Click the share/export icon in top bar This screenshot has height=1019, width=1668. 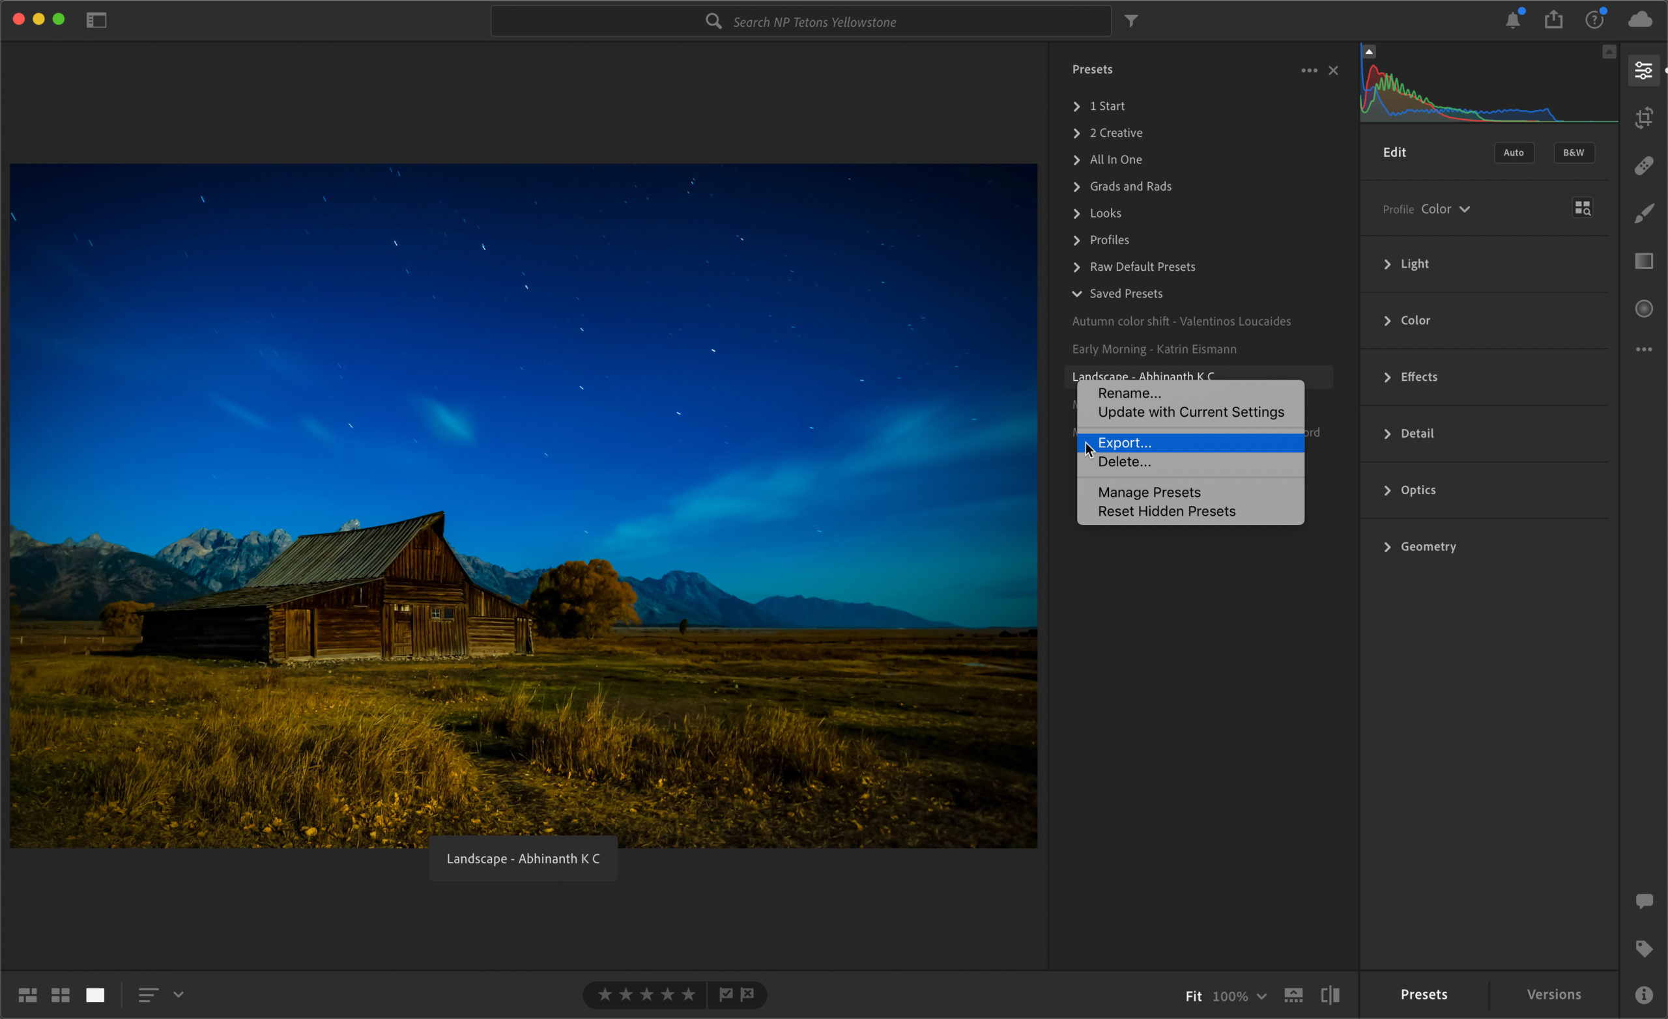(1555, 21)
